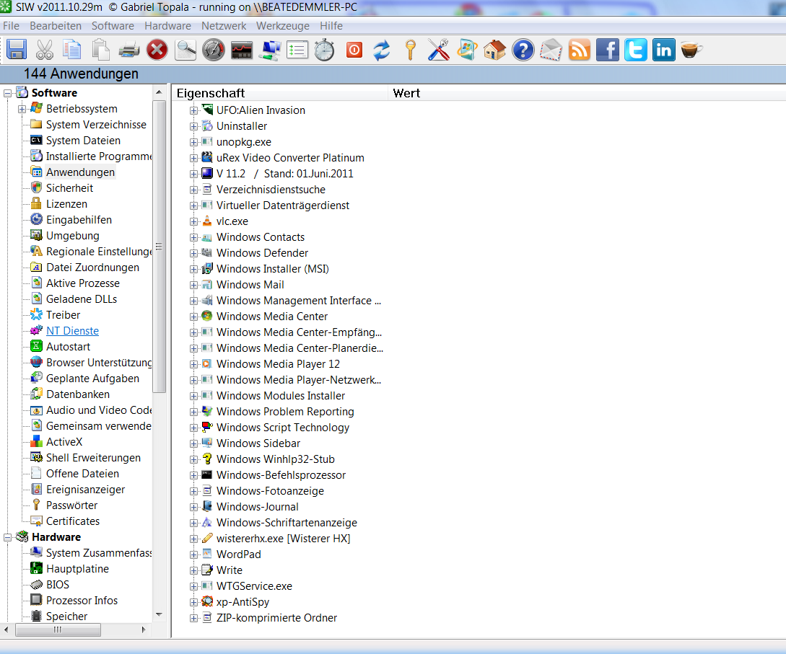Open the Hardware menu
This screenshot has width=786, height=654.
[167, 26]
